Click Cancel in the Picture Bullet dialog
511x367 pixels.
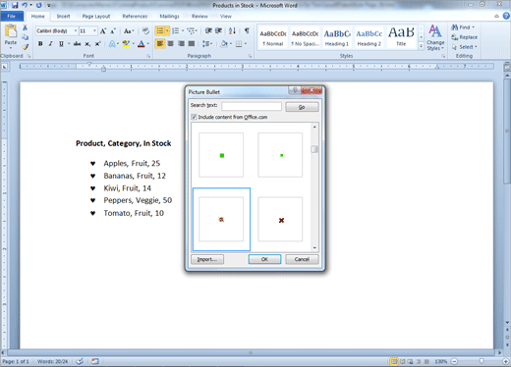(302, 259)
